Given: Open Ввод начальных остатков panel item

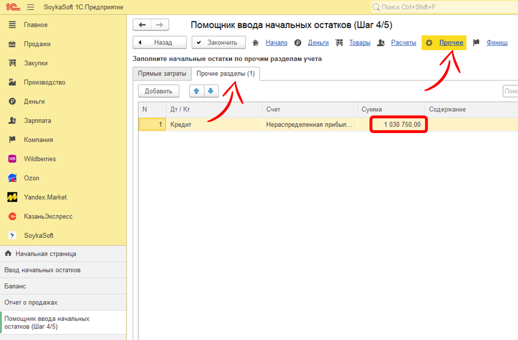Looking at the screenshot, I should [63, 270].
